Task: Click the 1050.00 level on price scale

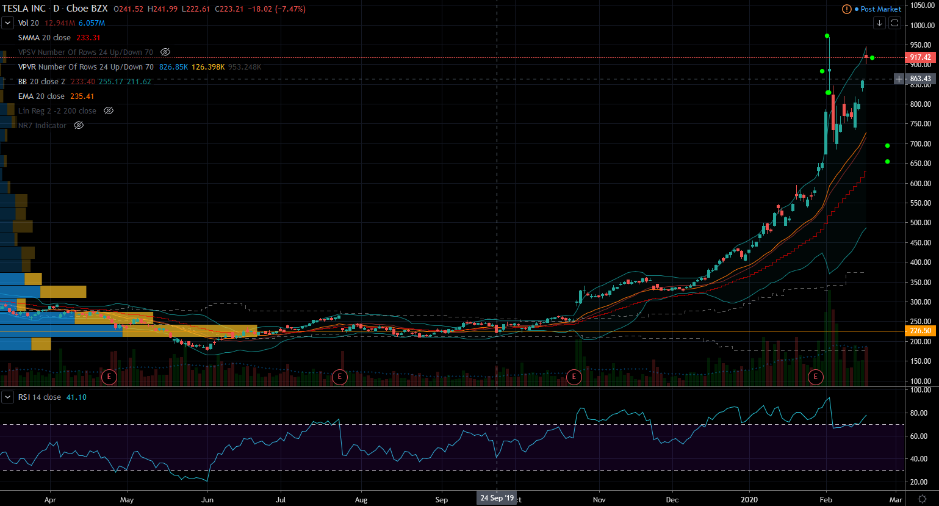Action: click(x=923, y=5)
